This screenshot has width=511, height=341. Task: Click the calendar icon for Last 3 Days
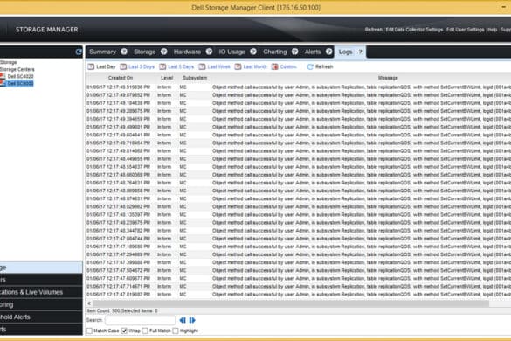pyautogui.click(x=123, y=66)
